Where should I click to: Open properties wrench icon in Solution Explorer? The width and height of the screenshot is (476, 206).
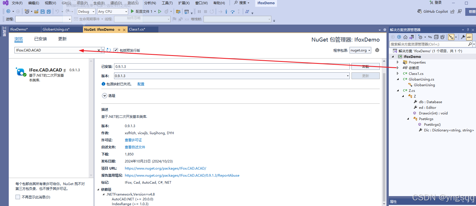click(x=463, y=37)
